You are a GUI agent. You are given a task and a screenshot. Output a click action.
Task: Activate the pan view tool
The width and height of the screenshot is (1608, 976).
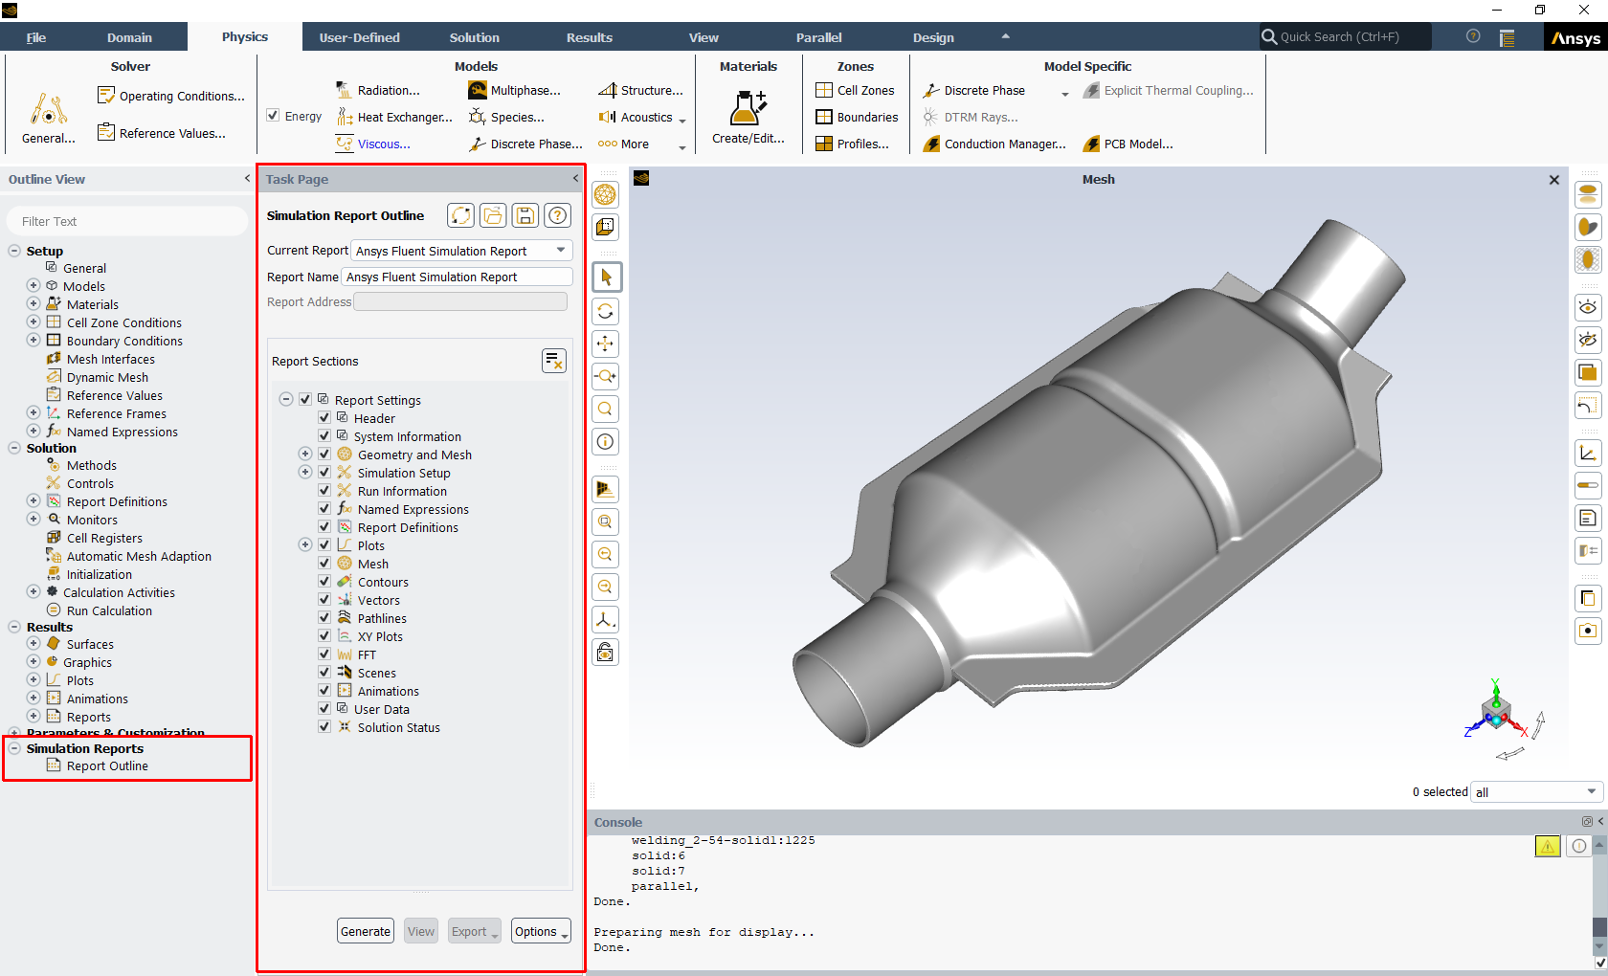(605, 344)
